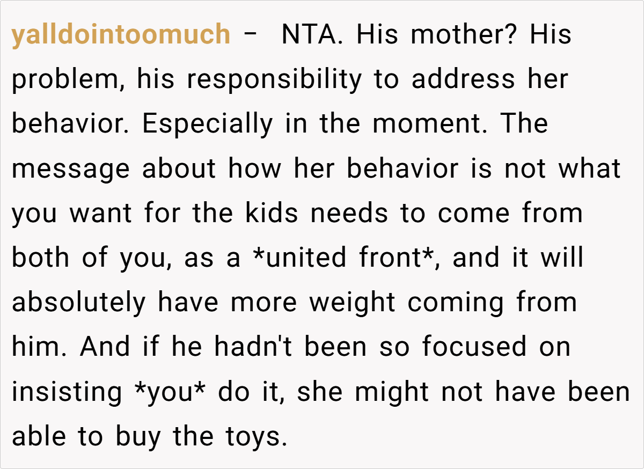Place cursor on the word "hadn't"
Screen dimensions: 644x469
[x=250, y=347]
